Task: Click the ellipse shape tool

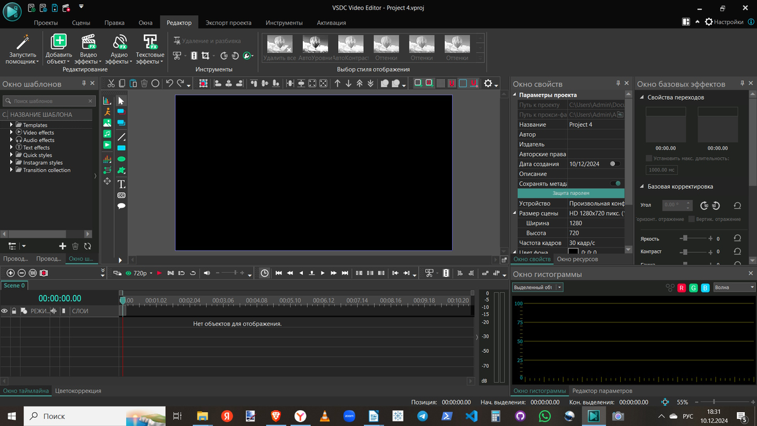Action: (121, 159)
